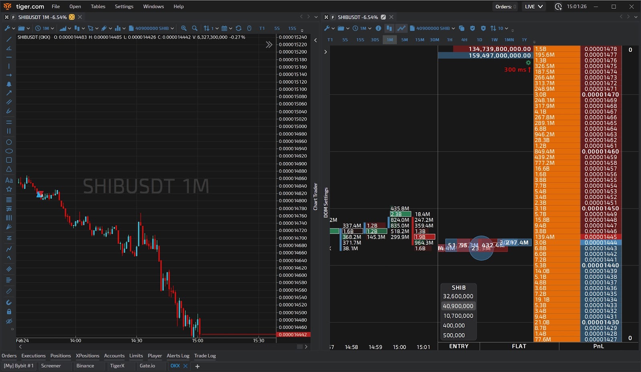Image resolution: width=641 pixels, height=372 pixels.
Task: Select the 1D timeframe in DOM panel
Action: (x=480, y=40)
